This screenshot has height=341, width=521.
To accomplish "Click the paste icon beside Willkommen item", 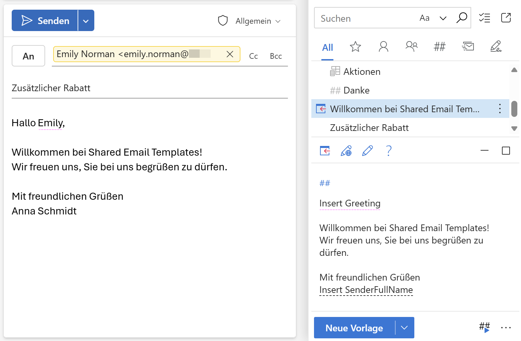I will [321, 109].
